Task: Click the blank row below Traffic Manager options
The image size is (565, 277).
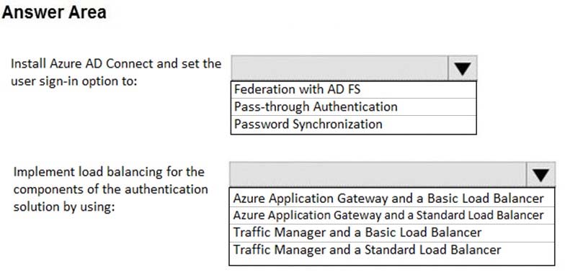Action: tap(392, 262)
